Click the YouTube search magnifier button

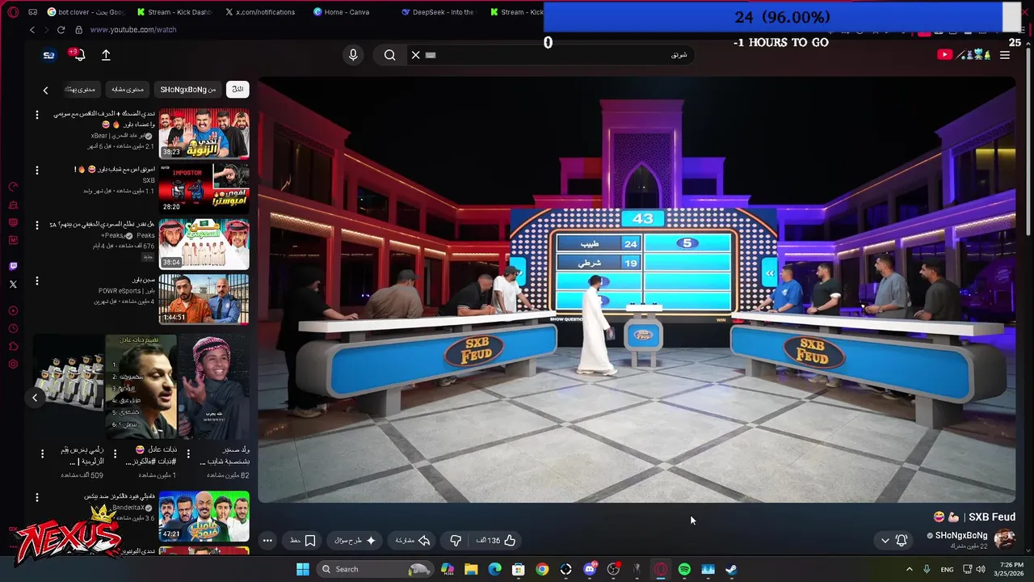tap(390, 55)
